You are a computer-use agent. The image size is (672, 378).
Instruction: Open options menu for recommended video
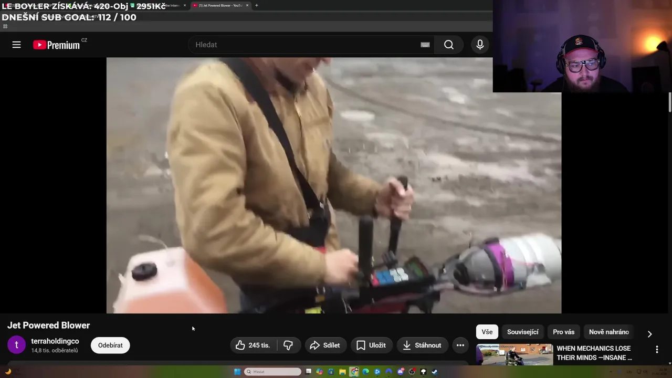(x=657, y=350)
